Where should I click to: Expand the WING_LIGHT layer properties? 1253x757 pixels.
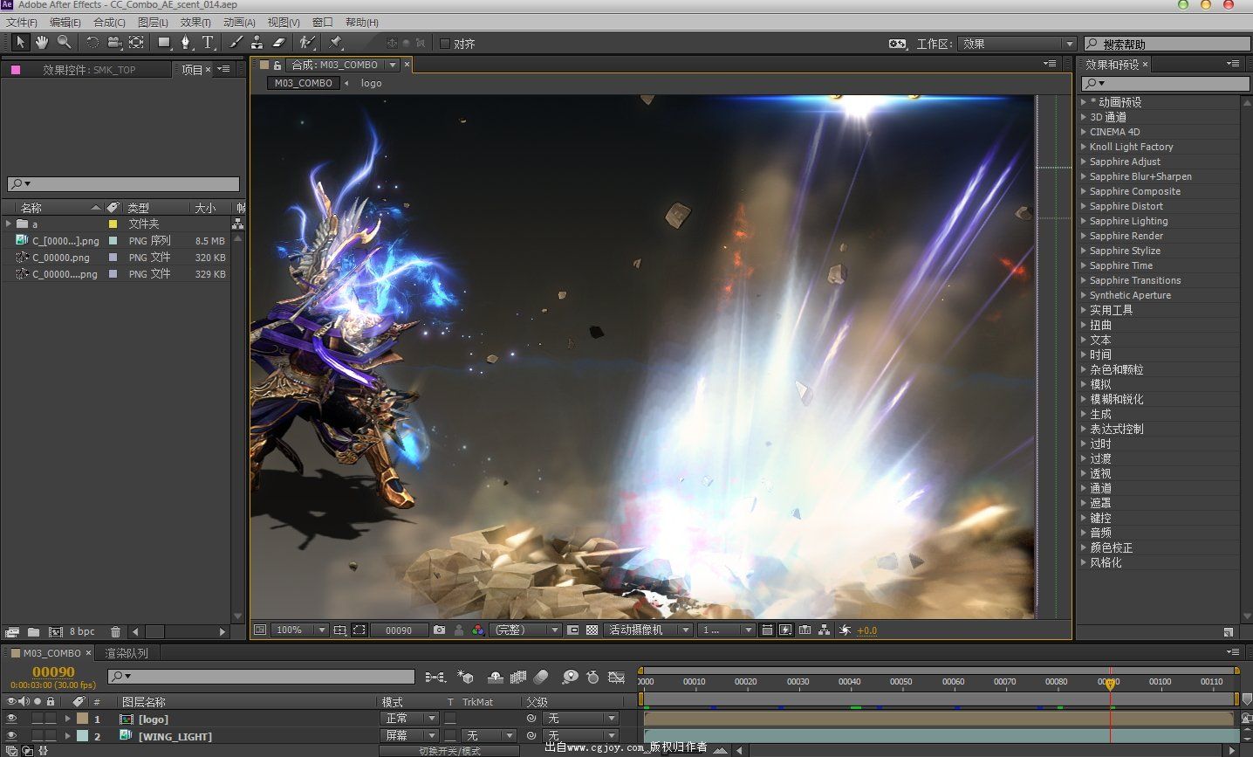coord(67,736)
